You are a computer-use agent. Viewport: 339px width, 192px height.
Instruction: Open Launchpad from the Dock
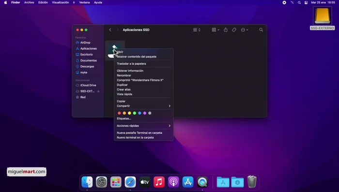(x=116, y=182)
